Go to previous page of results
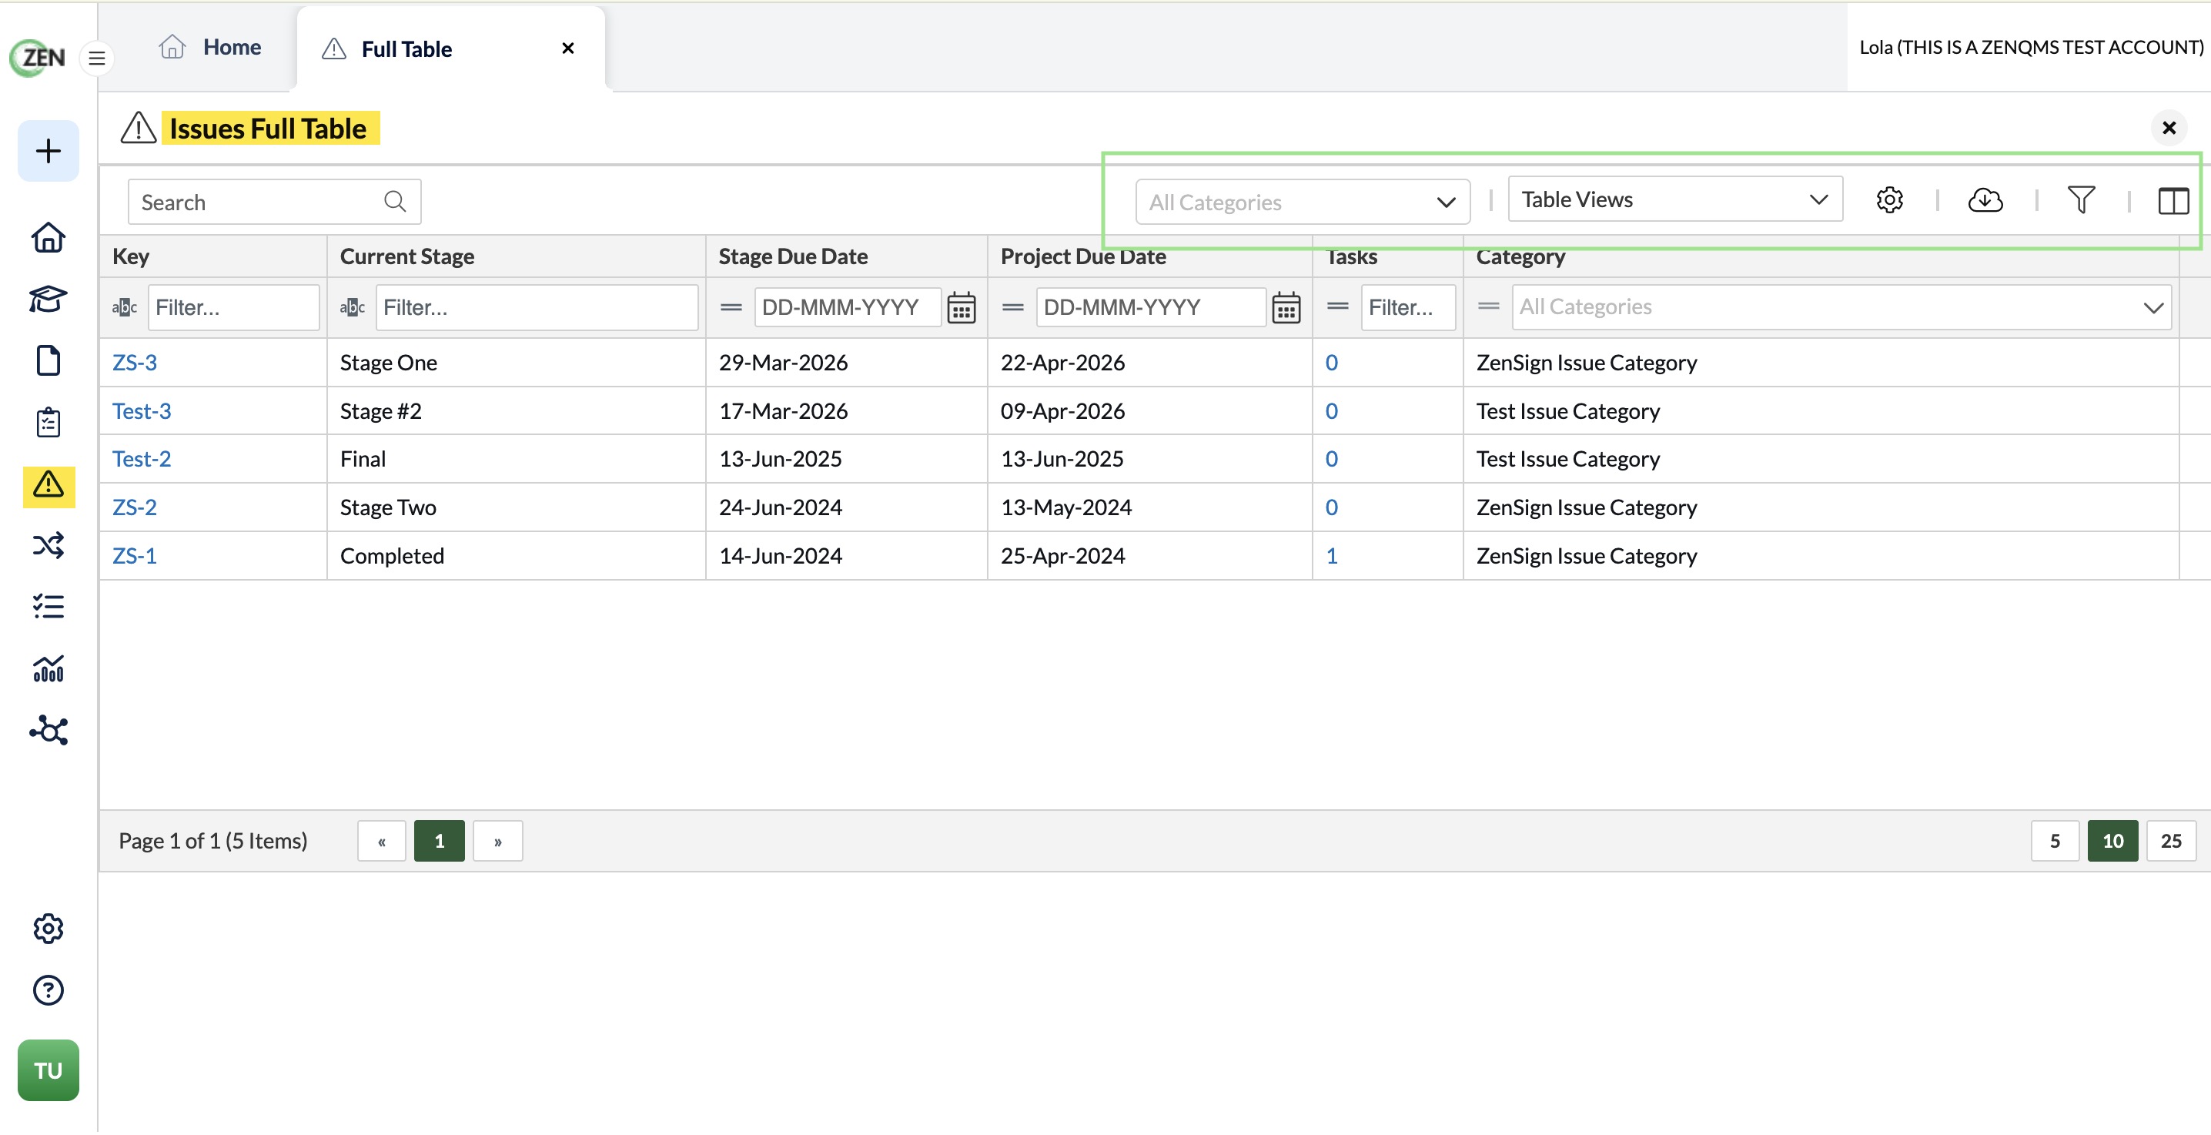This screenshot has width=2211, height=1135. pos(382,842)
